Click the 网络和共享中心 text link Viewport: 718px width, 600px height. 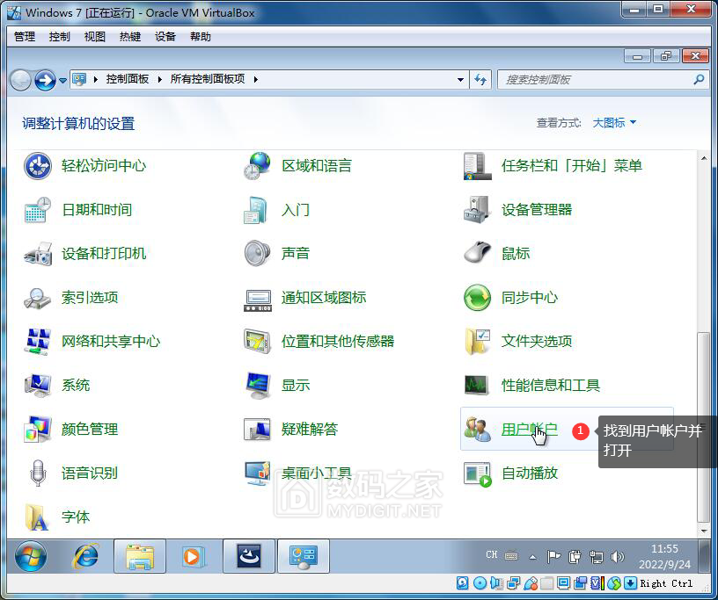[111, 341]
